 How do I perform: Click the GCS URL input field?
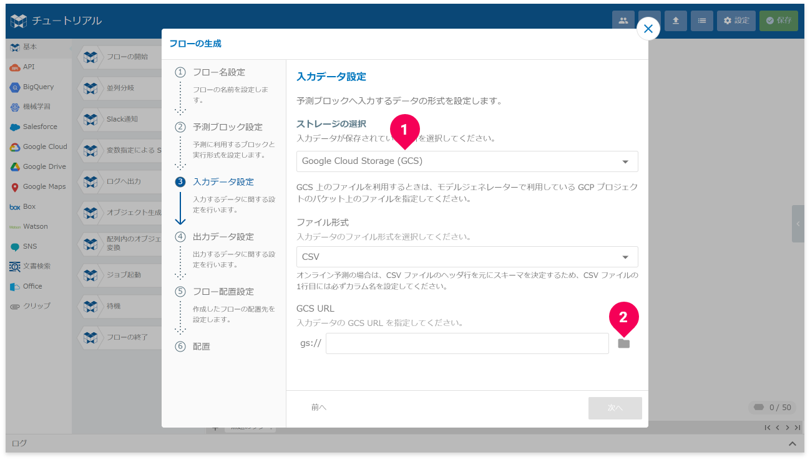pos(467,343)
